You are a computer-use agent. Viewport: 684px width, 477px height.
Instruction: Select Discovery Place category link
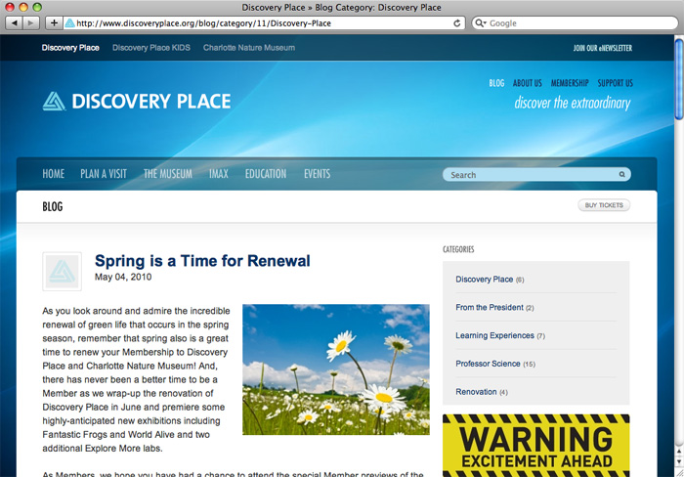click(485, 280)
